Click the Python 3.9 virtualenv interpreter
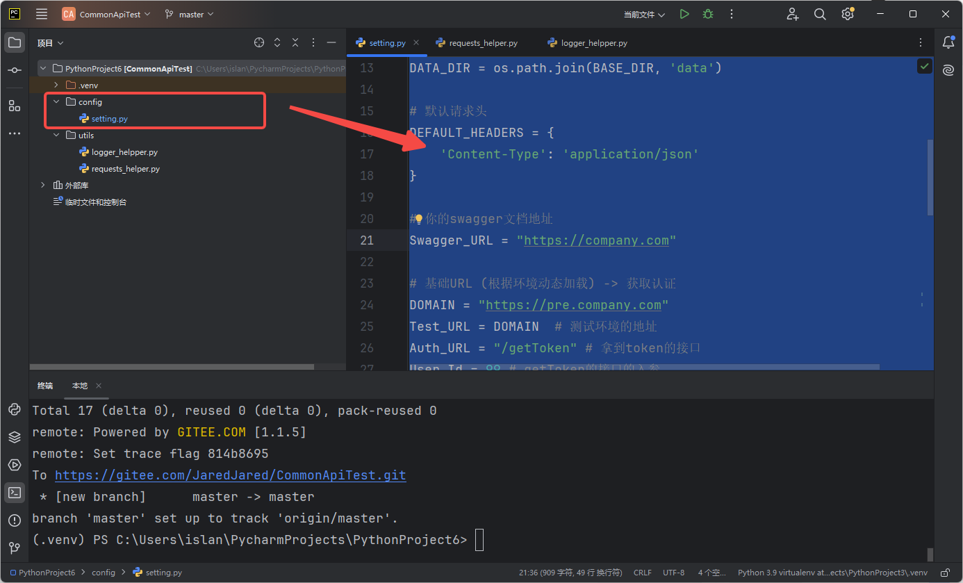The image size is (963, 583). (832, 573)
